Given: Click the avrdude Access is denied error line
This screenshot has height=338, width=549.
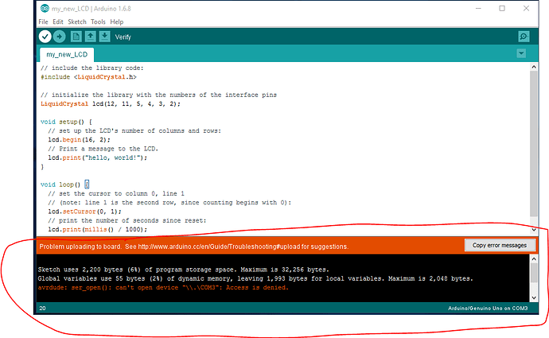Looking at the screenshot, I should tap(163, 288).
